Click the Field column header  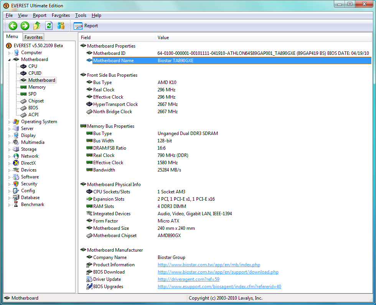click(x=117, y=38)
